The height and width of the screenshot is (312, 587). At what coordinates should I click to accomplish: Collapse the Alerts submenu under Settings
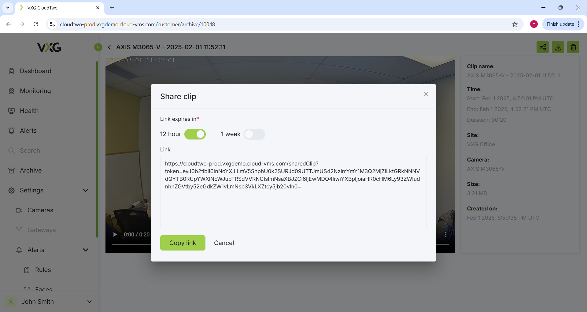point(86,250)
